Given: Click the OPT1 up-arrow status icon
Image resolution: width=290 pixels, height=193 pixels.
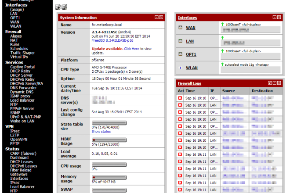Looking at the screenshot, I should pos(222,51).
